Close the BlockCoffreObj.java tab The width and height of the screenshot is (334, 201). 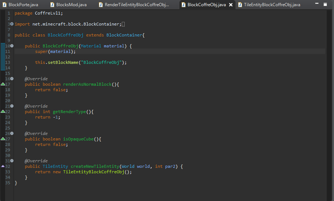click(231, 5)
